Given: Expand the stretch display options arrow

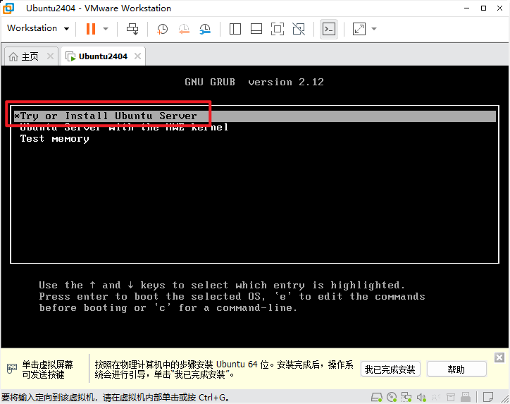Looking at the screenshot, I should tap(374, 29).
